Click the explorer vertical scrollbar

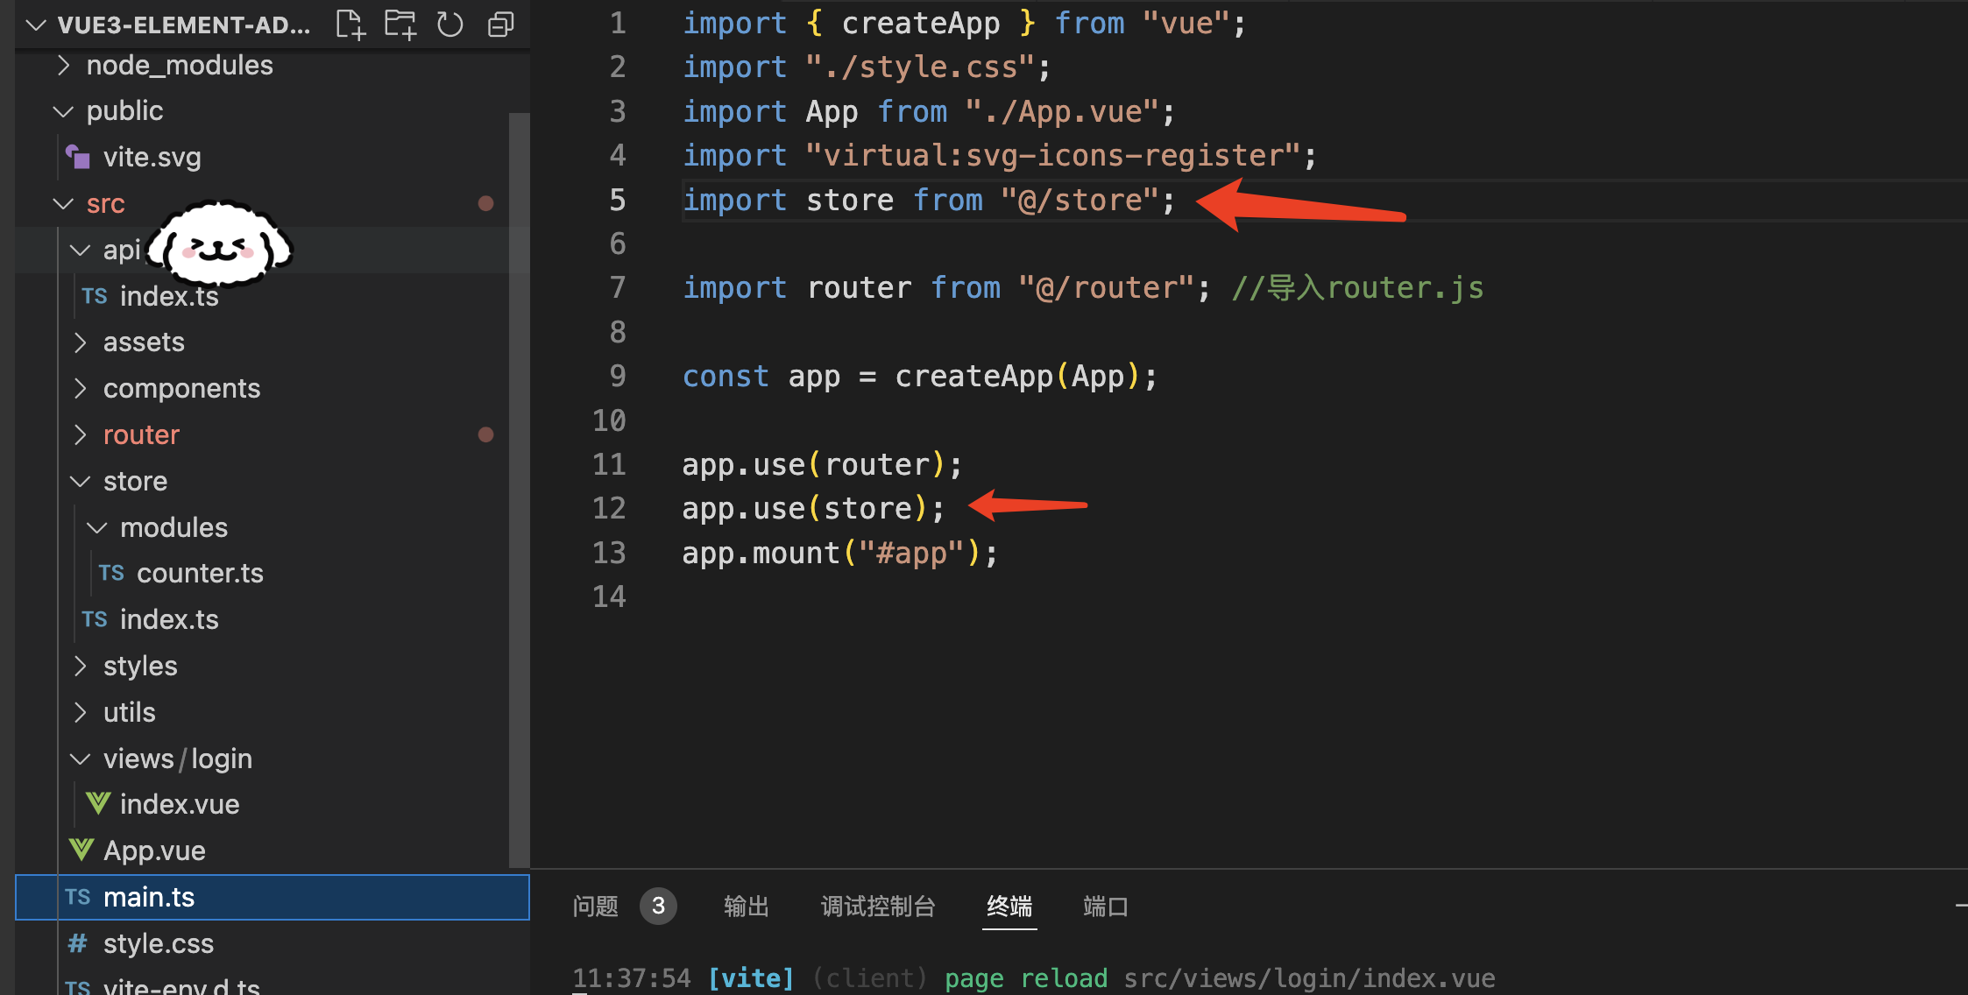click(520, 490)
